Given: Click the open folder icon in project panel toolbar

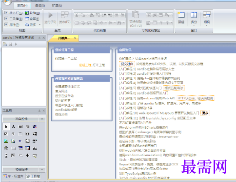Looking at the screenshot, I should coord(5,44).
